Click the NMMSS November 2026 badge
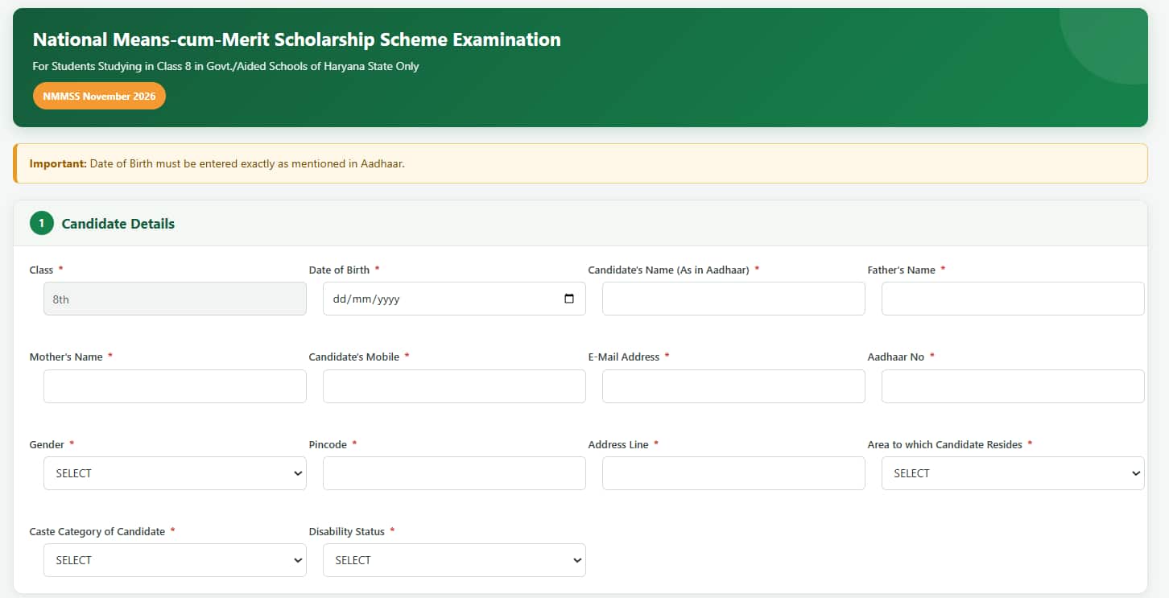 pos(99,96)
